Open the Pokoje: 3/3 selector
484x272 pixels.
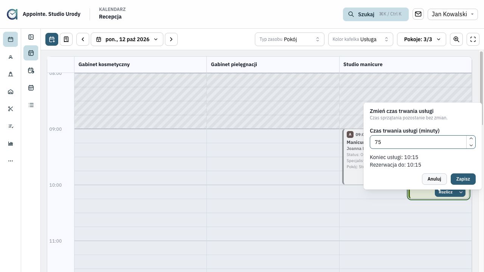pyautogui.click(x=422, y=39)
